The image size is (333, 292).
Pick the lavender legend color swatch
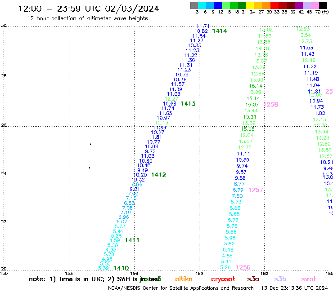306,5
